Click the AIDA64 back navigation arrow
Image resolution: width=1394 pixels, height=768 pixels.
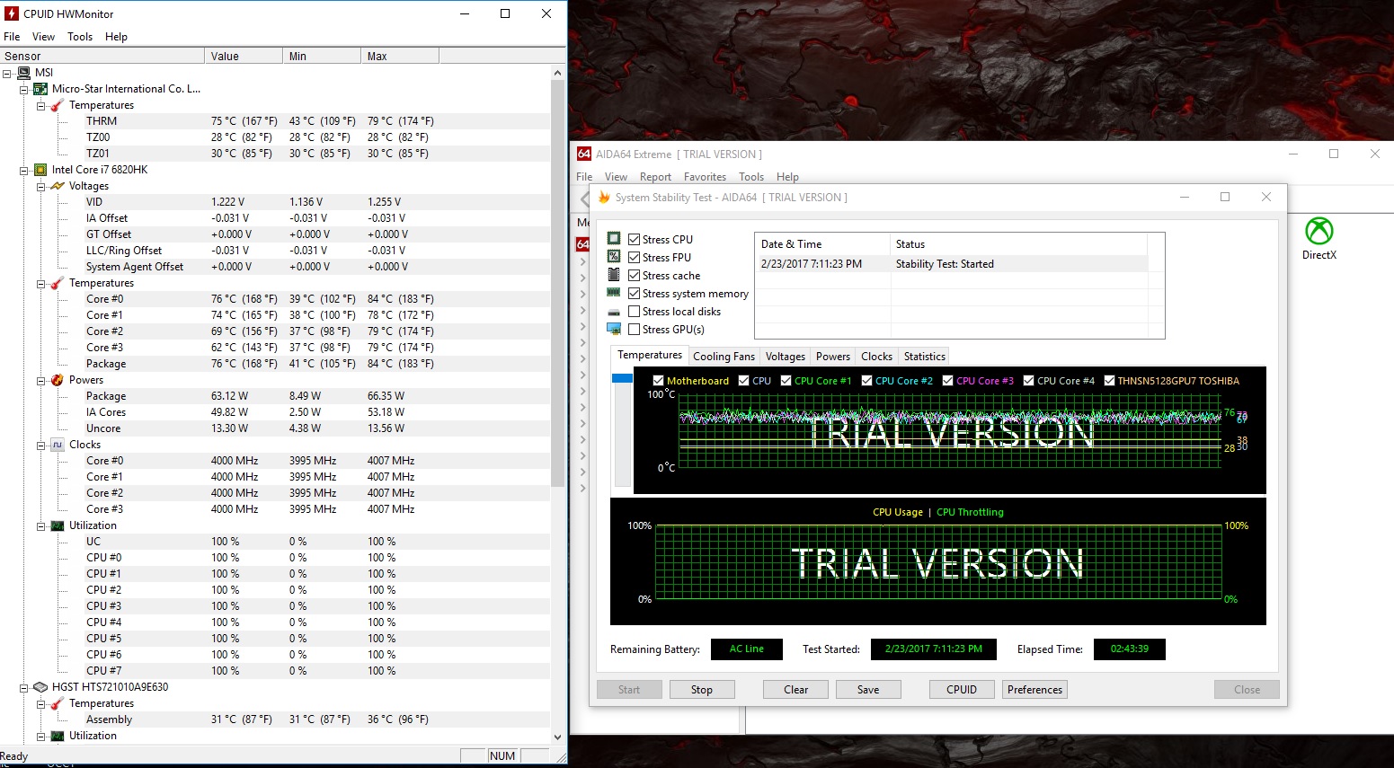(x=584, y=198)
